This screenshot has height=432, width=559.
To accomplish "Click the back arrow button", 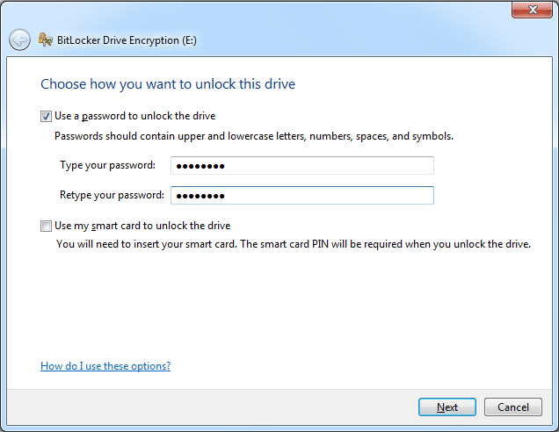I will (19, 40).
